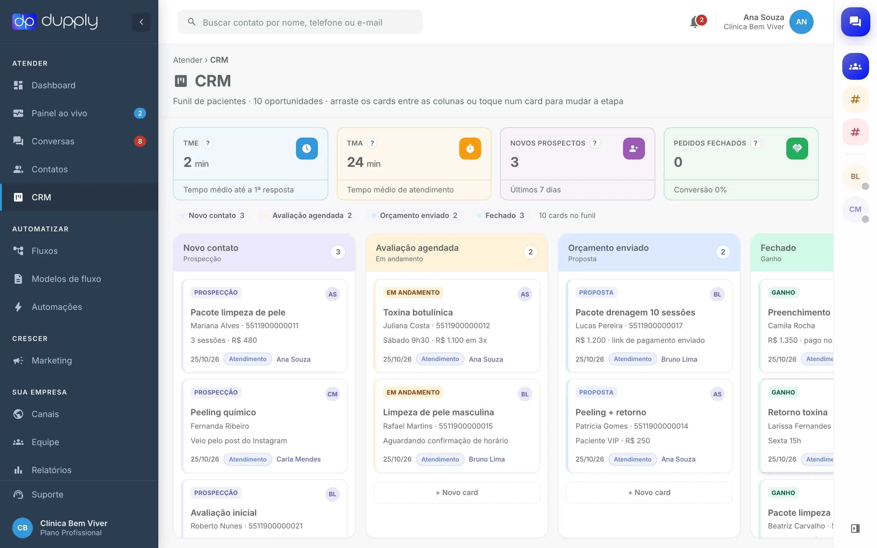The image size is (877, 548).
Task: Add a Novo card under Avaliação agendada
Action: (457, 492)
